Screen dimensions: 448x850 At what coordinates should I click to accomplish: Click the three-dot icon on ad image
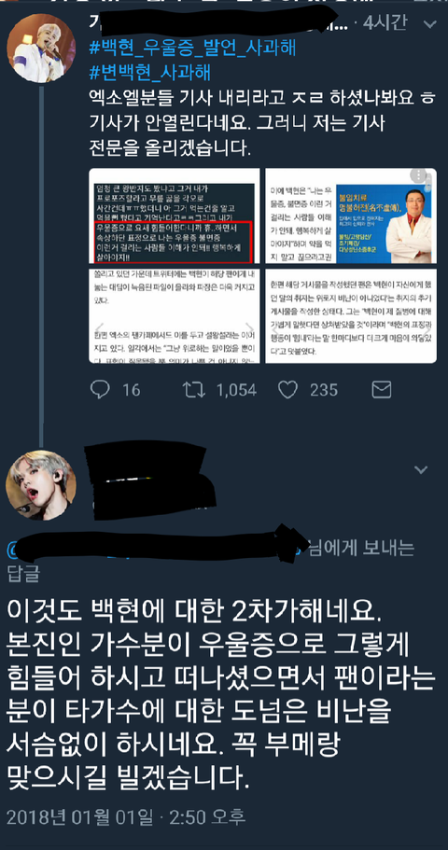coord(418,175)
